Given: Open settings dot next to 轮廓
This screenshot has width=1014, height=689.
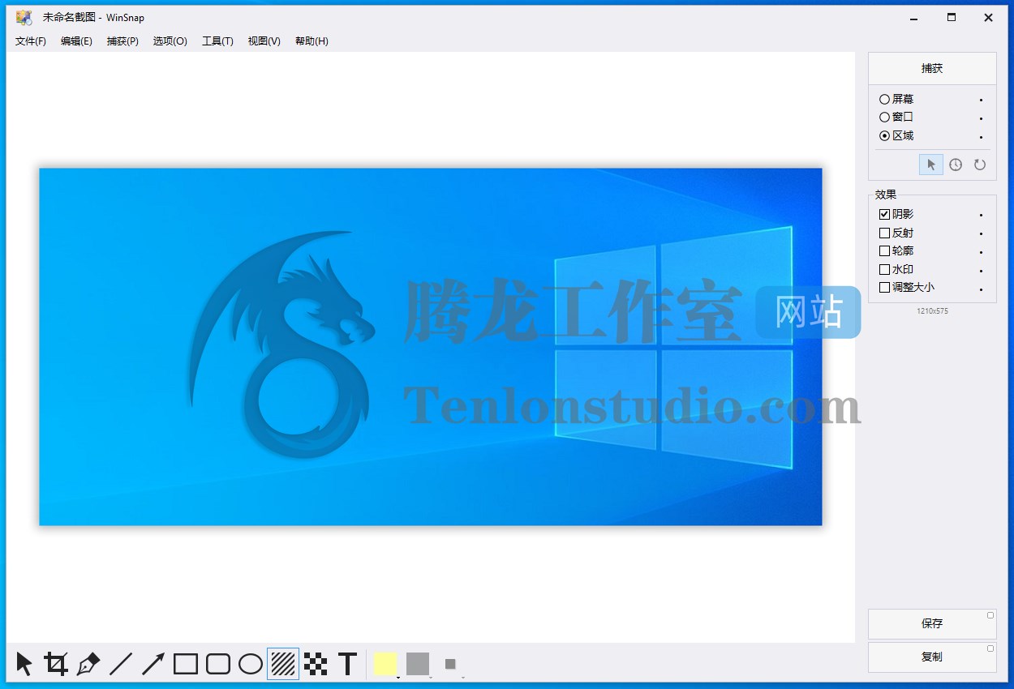Looking at the screenshot, I should (x=981, y=252).
